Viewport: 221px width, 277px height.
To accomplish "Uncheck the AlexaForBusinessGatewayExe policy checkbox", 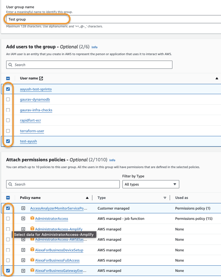I will click(x=8, y=270).
